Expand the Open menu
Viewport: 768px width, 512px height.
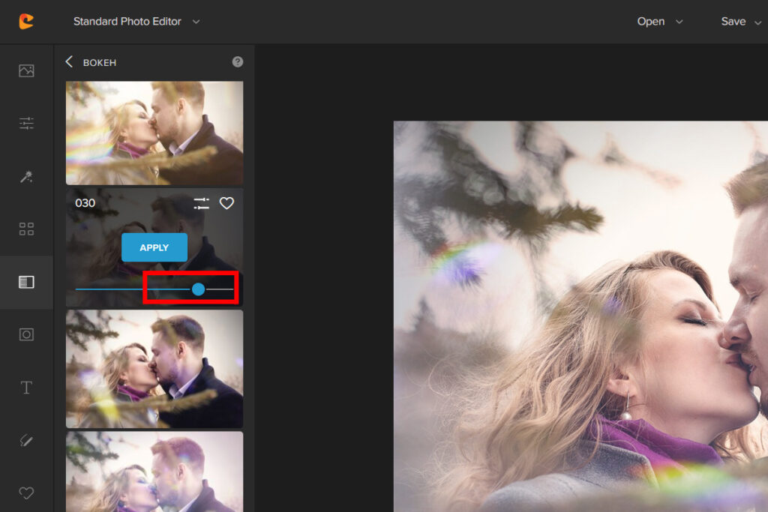660,22
